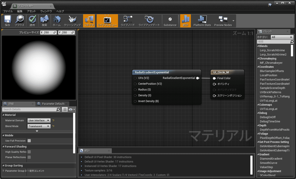This screenshot has width=296, height=179.
Task: Click the スクリーンポジション input pin
Action: pos(214,96)
